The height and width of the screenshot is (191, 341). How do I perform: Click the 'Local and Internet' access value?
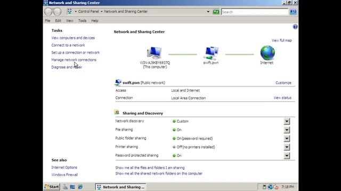185,91
